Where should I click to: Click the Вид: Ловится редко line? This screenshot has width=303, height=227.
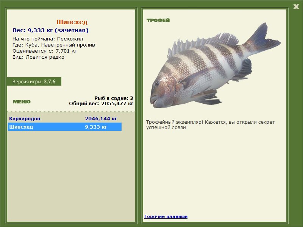[38, 57]
